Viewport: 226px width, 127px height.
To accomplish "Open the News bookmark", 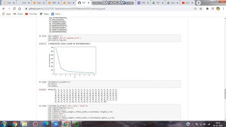I will (56, 14).
